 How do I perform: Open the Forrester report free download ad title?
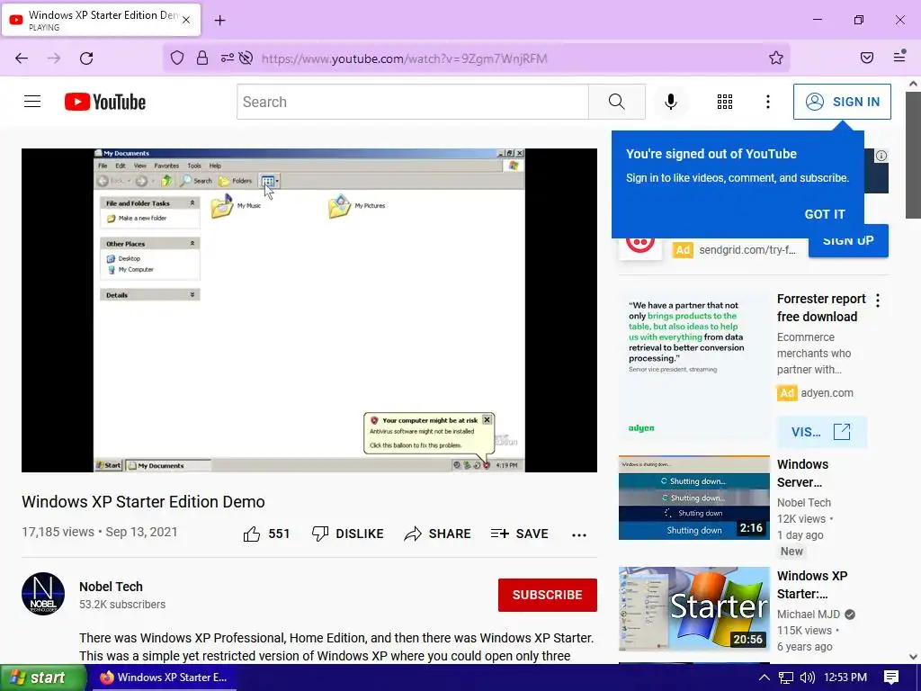pos(821,308)
